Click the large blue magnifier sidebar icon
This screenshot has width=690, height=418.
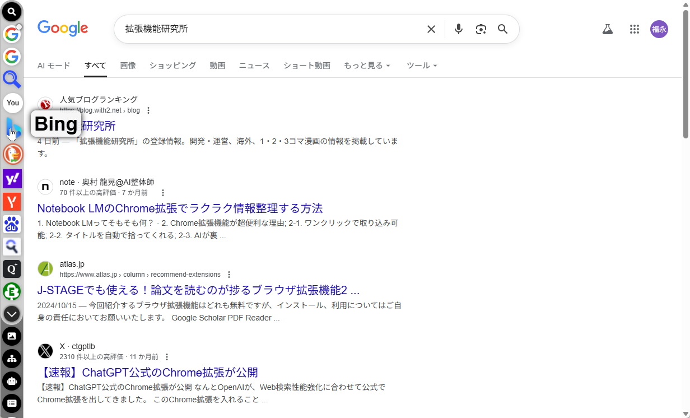tap(12, 80)
